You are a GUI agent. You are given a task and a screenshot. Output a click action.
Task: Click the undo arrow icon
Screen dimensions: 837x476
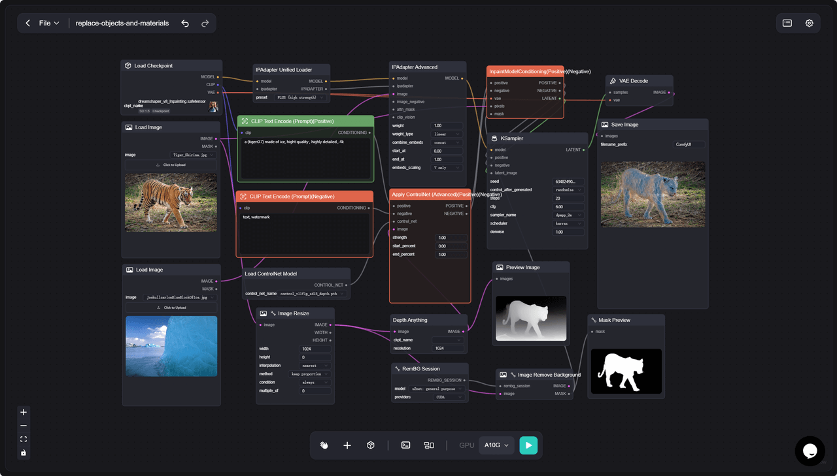coord(185,24)
